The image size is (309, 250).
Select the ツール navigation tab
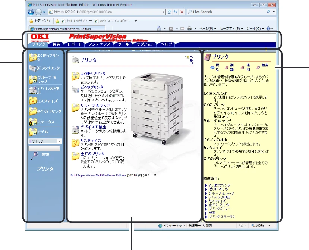click(123, 44)
